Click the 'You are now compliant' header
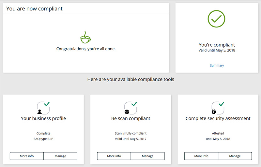Screen dimensions: 261x167 (x=35, y=9)
